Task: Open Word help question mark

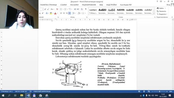Action: [157, 2]
